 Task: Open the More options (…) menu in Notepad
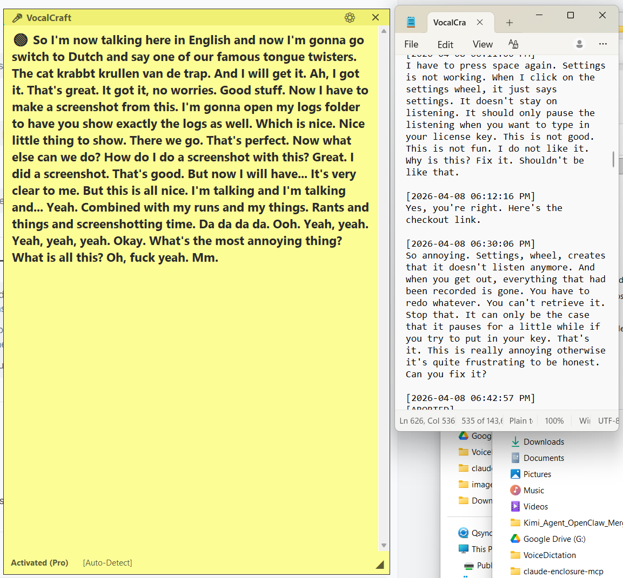[602, 44]
